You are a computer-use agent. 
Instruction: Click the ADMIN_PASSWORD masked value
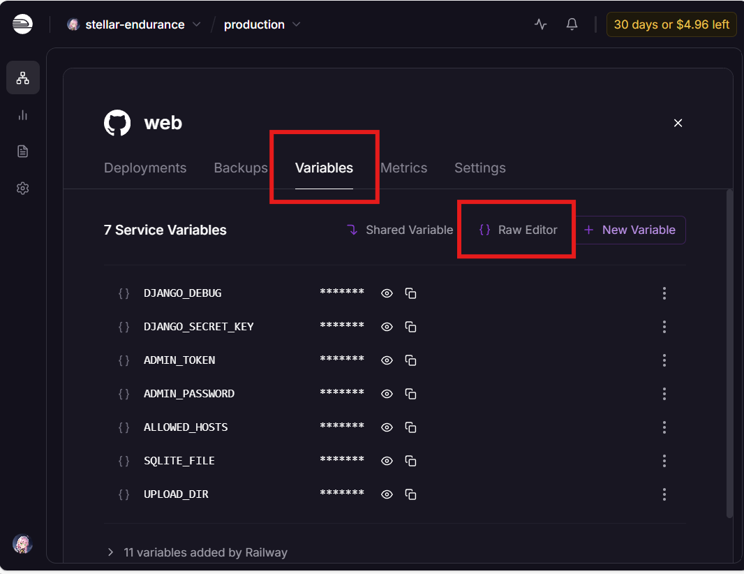tap(342, 392)
